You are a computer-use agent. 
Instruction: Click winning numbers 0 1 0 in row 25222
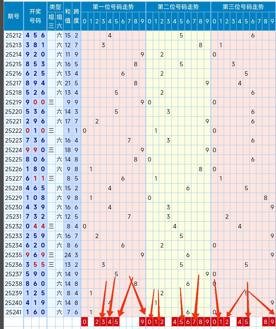click(x=35, y=131)
